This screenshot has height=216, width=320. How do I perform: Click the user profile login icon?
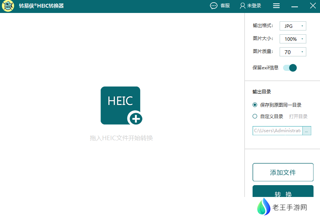tap(242, 6)
